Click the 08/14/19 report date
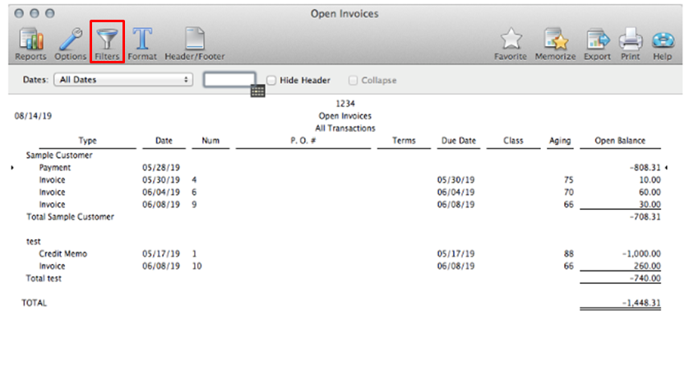Image resolution: width=689 pixels, height=385 pixels. click(33, 116)
